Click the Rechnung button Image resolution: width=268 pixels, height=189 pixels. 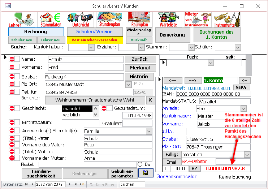35,32
